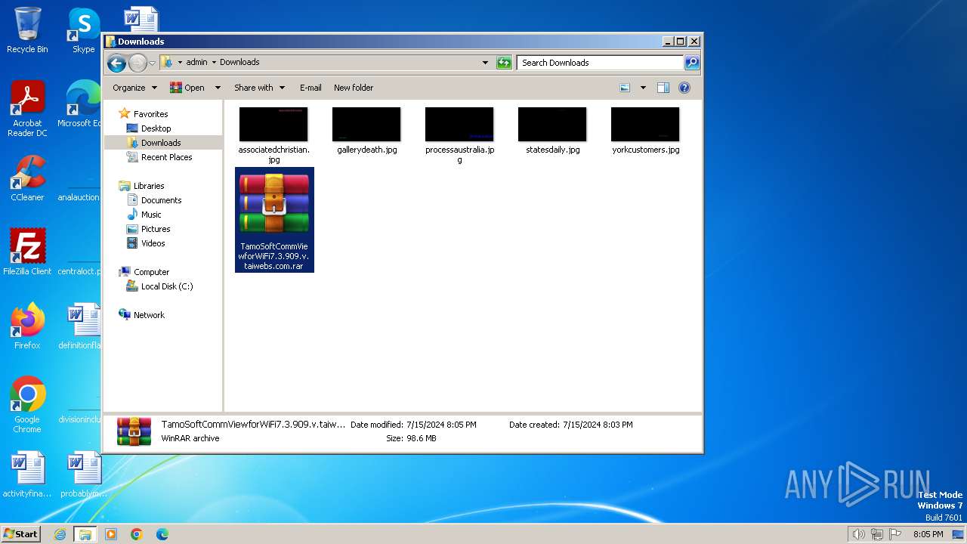Open Internet Explorer from taskbar
The height and width of the screenshot is (544, 967).
click(60, 534)
